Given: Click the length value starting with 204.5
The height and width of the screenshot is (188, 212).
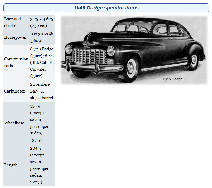Looking at the screenshot, I should coord(40,165).
